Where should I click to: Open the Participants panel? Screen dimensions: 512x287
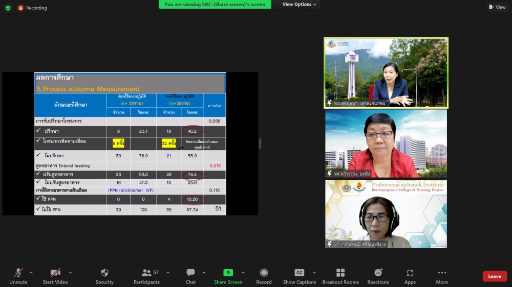tap(146, 273)
